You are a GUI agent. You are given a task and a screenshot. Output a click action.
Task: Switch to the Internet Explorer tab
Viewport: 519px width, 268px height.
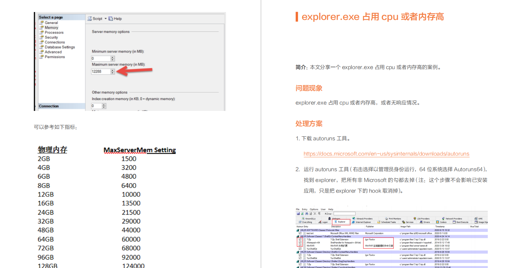[361, 222]
